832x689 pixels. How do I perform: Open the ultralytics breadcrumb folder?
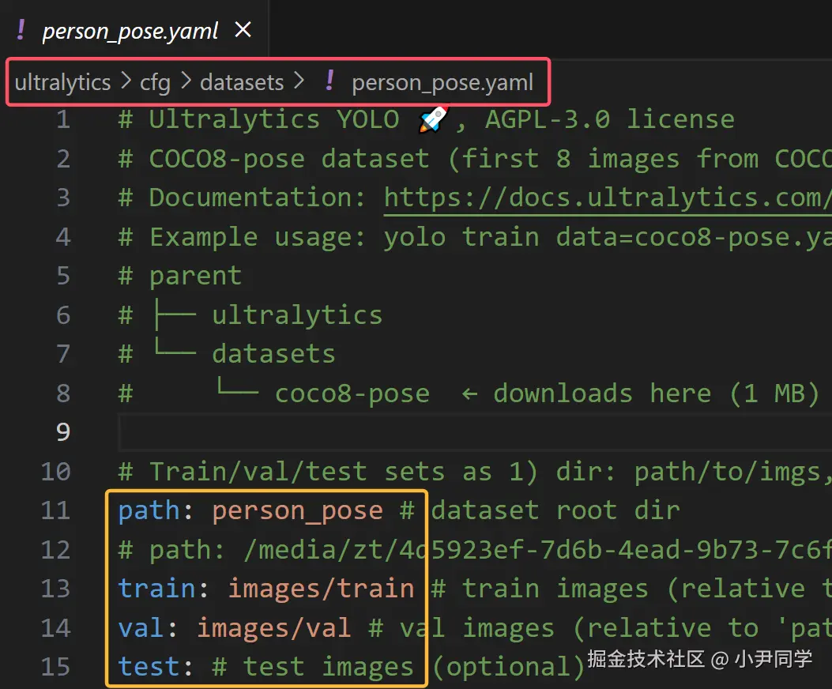pos(62,82)
